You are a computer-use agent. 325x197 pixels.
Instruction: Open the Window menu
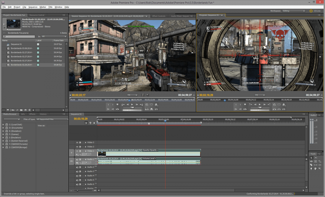(x=58, y=7)
